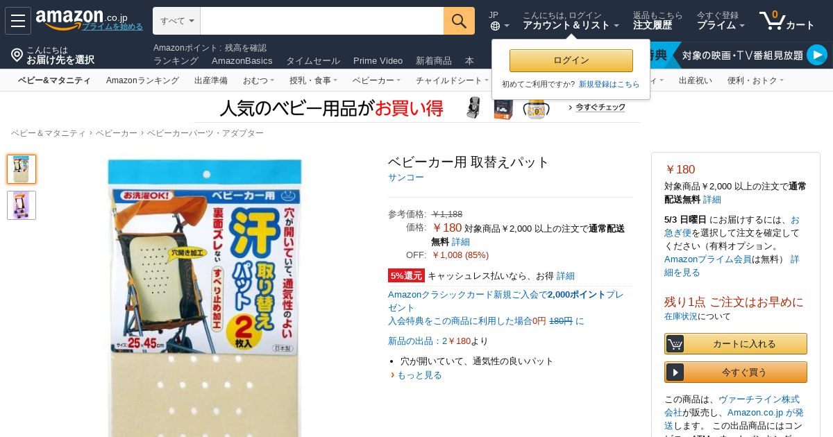Expand the おむつ category dropdown

tap(258, 80)
